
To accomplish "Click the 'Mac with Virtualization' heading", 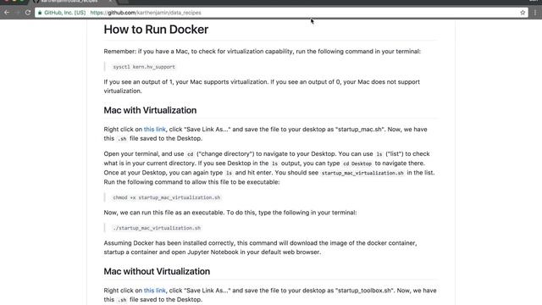I will tap(150, 110).
